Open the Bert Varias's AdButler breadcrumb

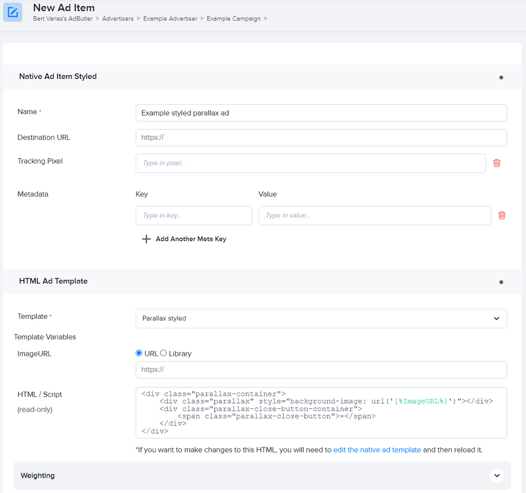pos(63,19)
